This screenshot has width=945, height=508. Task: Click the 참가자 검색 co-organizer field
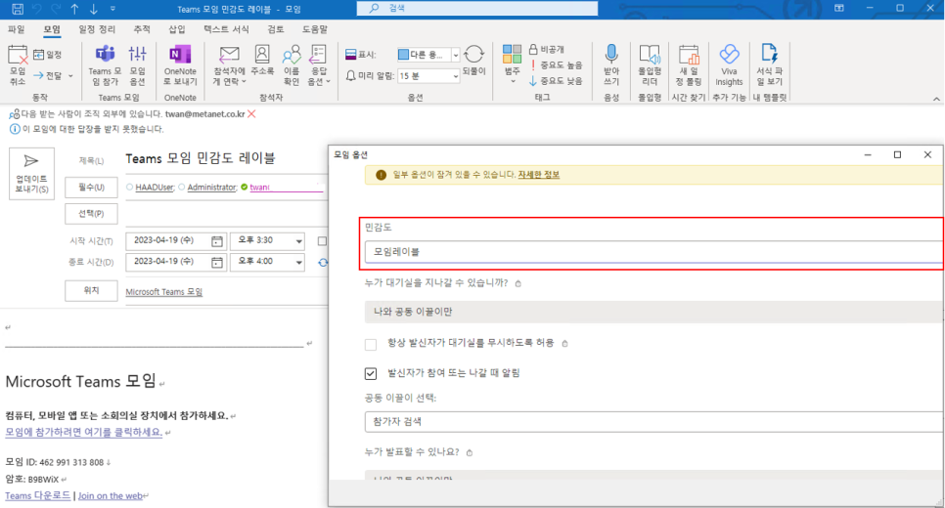(x=653, y=422)
